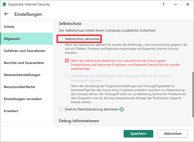Click the Kaspersky shield logo icon
Viewport: 194px width, 142px height.
(x=4, y=4)
